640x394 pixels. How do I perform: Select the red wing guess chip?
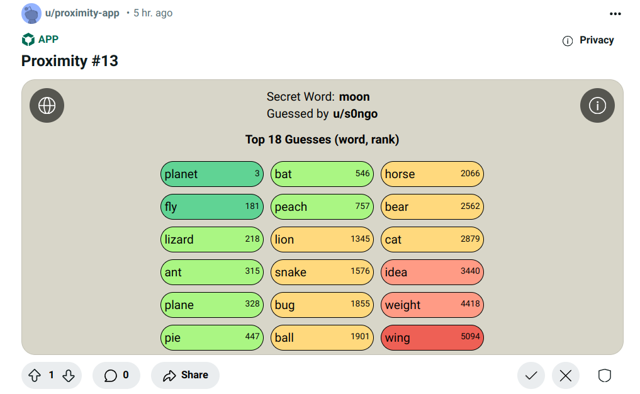[x=432, y=338]
